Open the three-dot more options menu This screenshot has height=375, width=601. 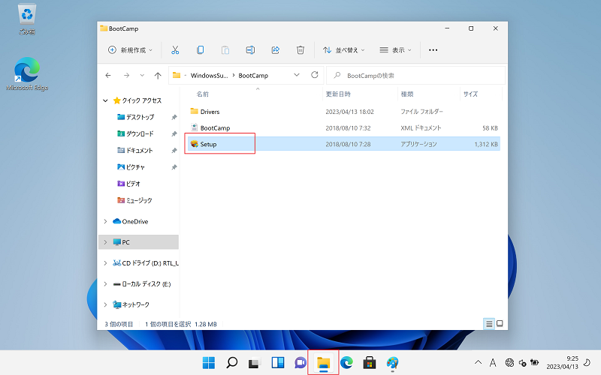[433, 50]
